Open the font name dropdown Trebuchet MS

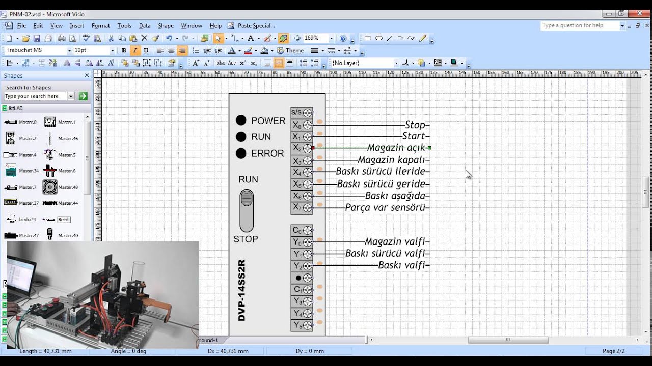(x=69, y=51)
